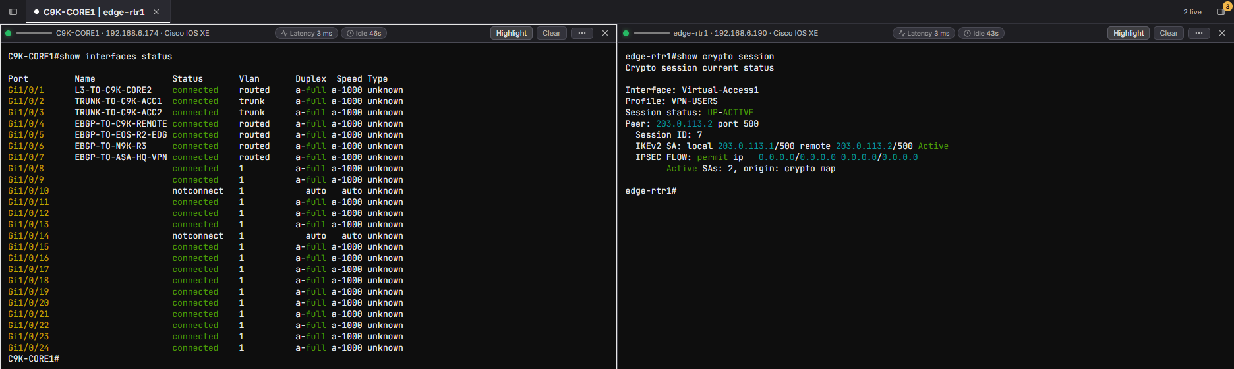Click the green status dot of edge-rtr1 pane

click(x=626, y=33)
